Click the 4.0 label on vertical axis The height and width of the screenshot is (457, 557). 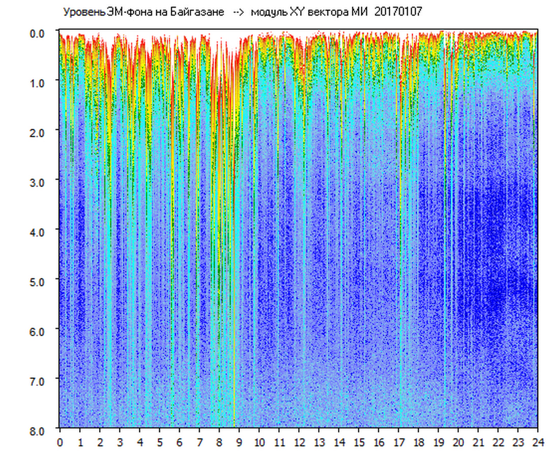(39, 232)
